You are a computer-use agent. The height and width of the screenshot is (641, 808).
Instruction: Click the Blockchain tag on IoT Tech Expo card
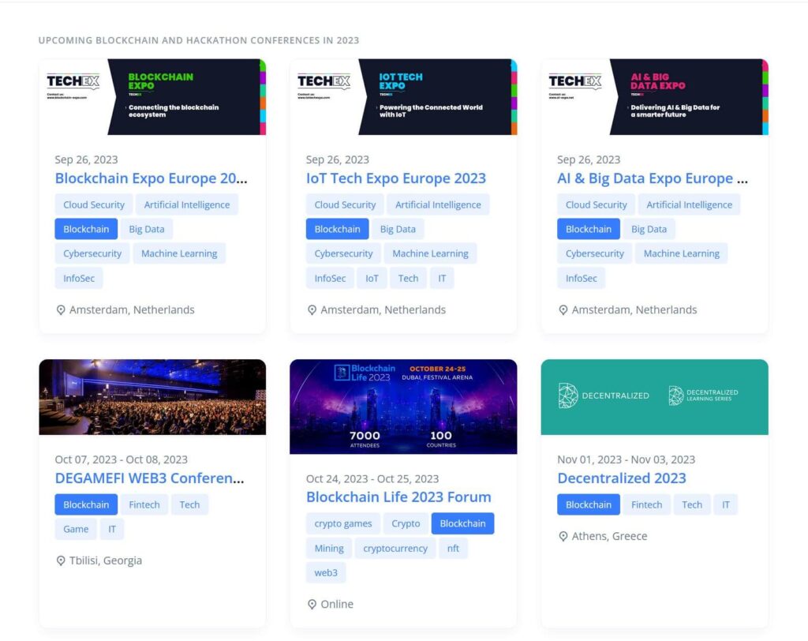tap(338, 229)
